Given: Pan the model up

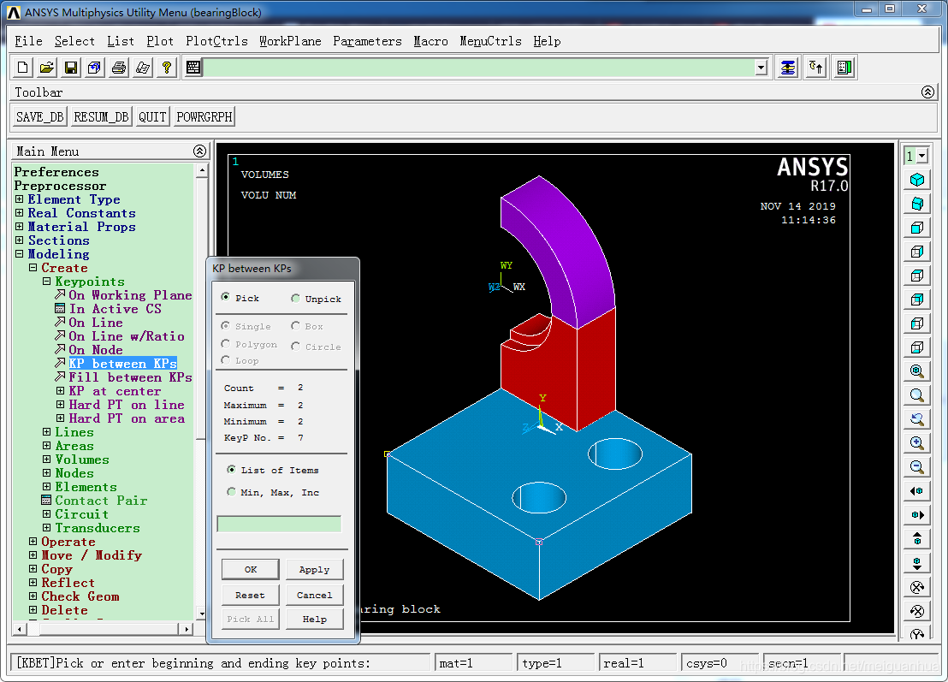Looking at the screenshot, I should (x=917, y=539).
